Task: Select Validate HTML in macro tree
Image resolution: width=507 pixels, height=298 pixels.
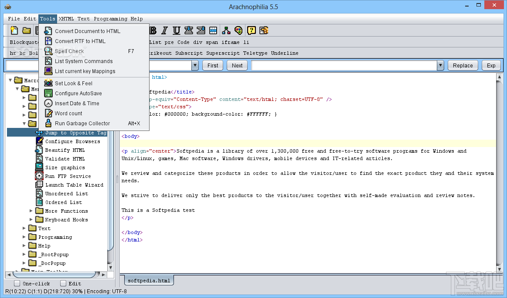Action: [x=65, y=159]
